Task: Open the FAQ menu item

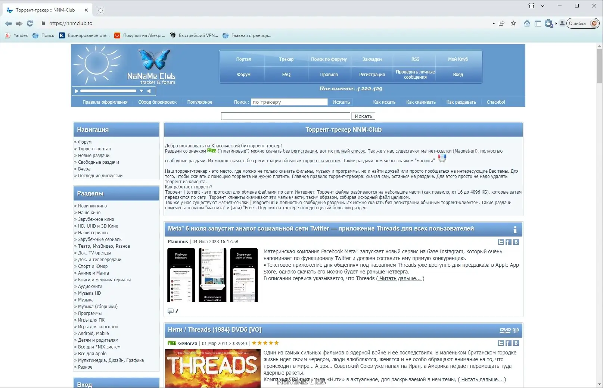Action: pyautogui.click(x=286, y=75)
